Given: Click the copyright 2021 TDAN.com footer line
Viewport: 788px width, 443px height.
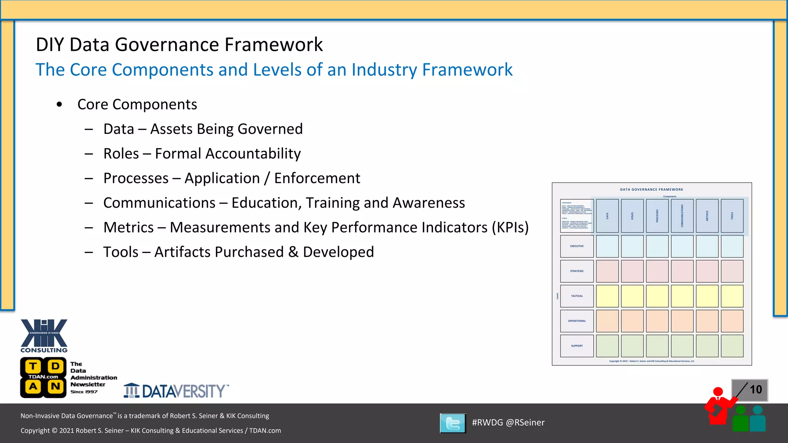Looking at the screenshot, I should 151,431.
